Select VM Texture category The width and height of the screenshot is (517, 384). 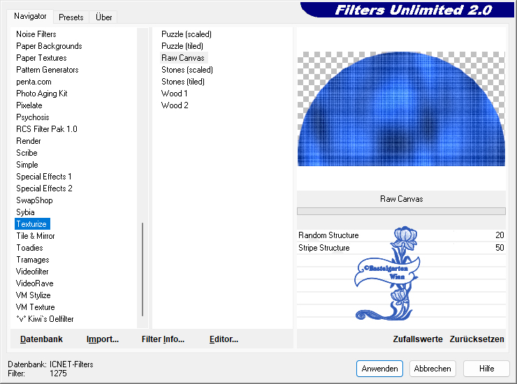click(x=35, y=307)
